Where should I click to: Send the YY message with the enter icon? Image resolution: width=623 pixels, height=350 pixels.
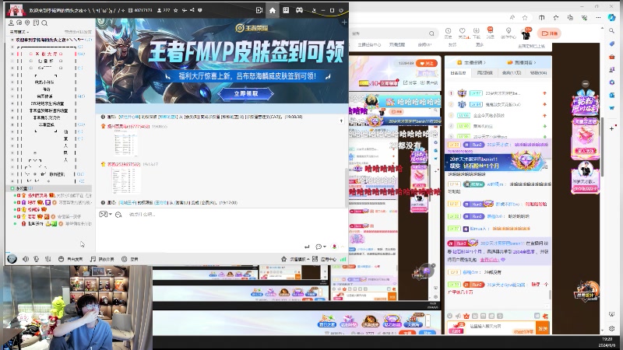[x=307, y=247]
